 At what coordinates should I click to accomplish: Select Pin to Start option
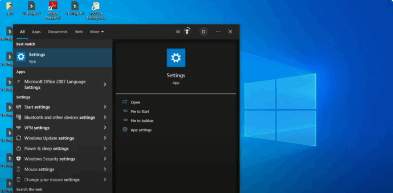[x=140, y=111]
